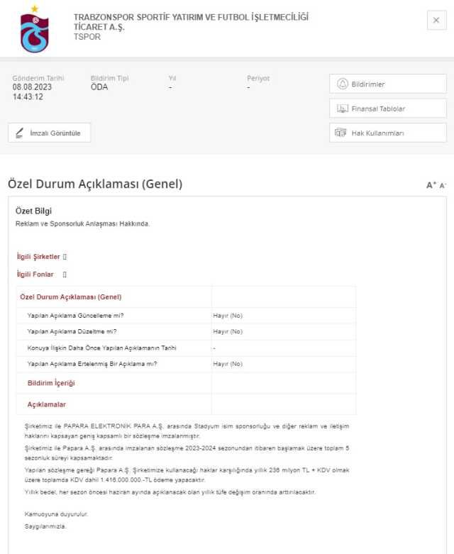The height and width of the screenshot is (554, 454).
Task: Select the Açıklamalar section row
Action: pos(186,404)
